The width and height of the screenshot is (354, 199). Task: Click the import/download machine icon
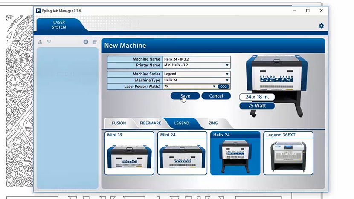point(49,42)
